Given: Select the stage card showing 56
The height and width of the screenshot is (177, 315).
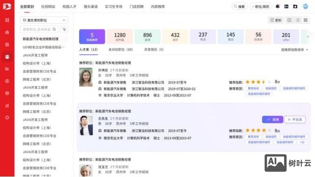Looking at the screenshot, I should (258, 36).
